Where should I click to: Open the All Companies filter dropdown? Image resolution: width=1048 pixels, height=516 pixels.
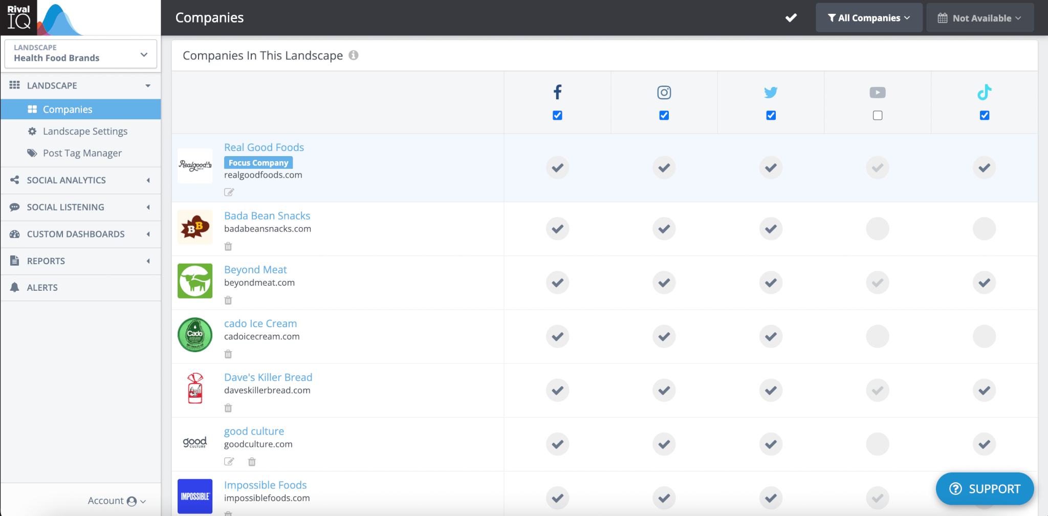pyautogui.click(x=868, y=17)
